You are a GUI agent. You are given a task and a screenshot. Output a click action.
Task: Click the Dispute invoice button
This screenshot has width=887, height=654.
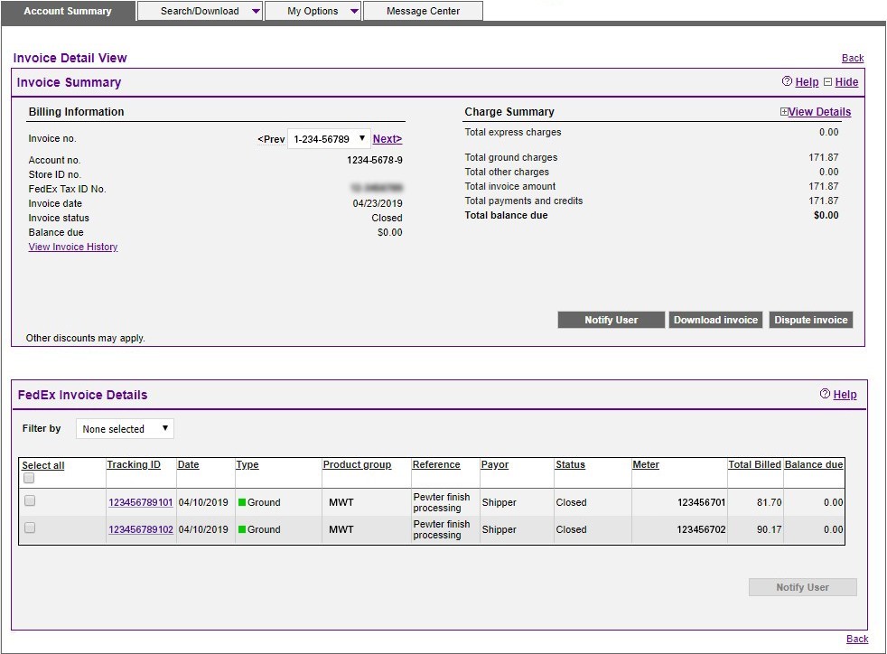point(810,320)
